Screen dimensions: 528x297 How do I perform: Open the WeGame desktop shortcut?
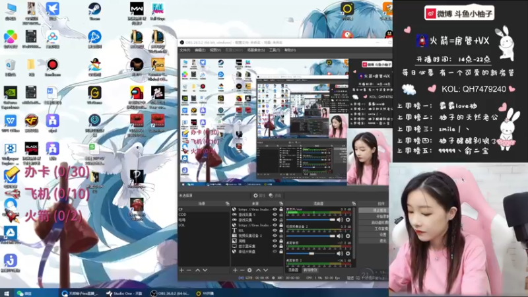coord(94,95)
